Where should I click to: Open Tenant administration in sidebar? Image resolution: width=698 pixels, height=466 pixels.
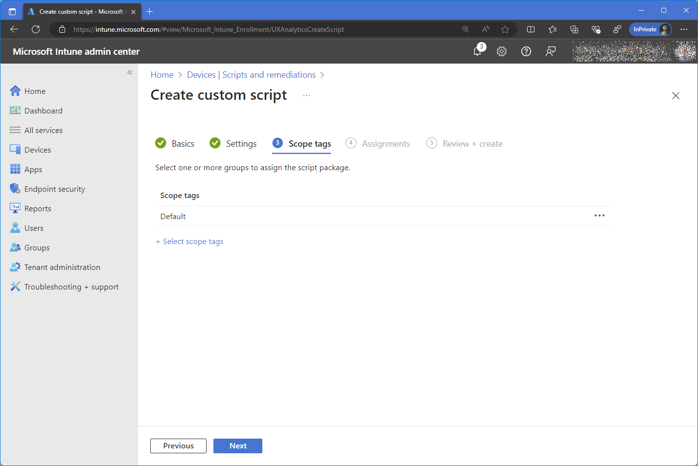62,267
